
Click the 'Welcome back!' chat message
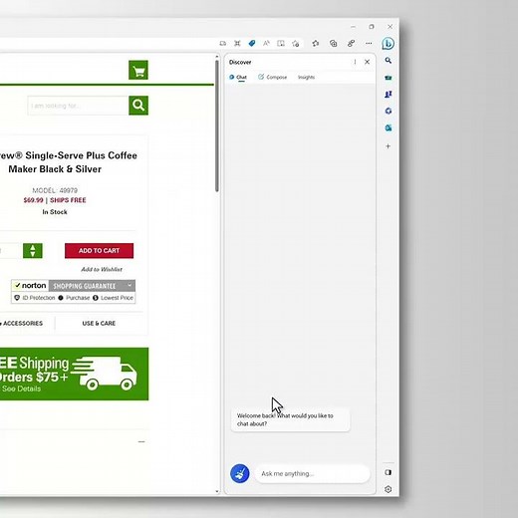290,419
